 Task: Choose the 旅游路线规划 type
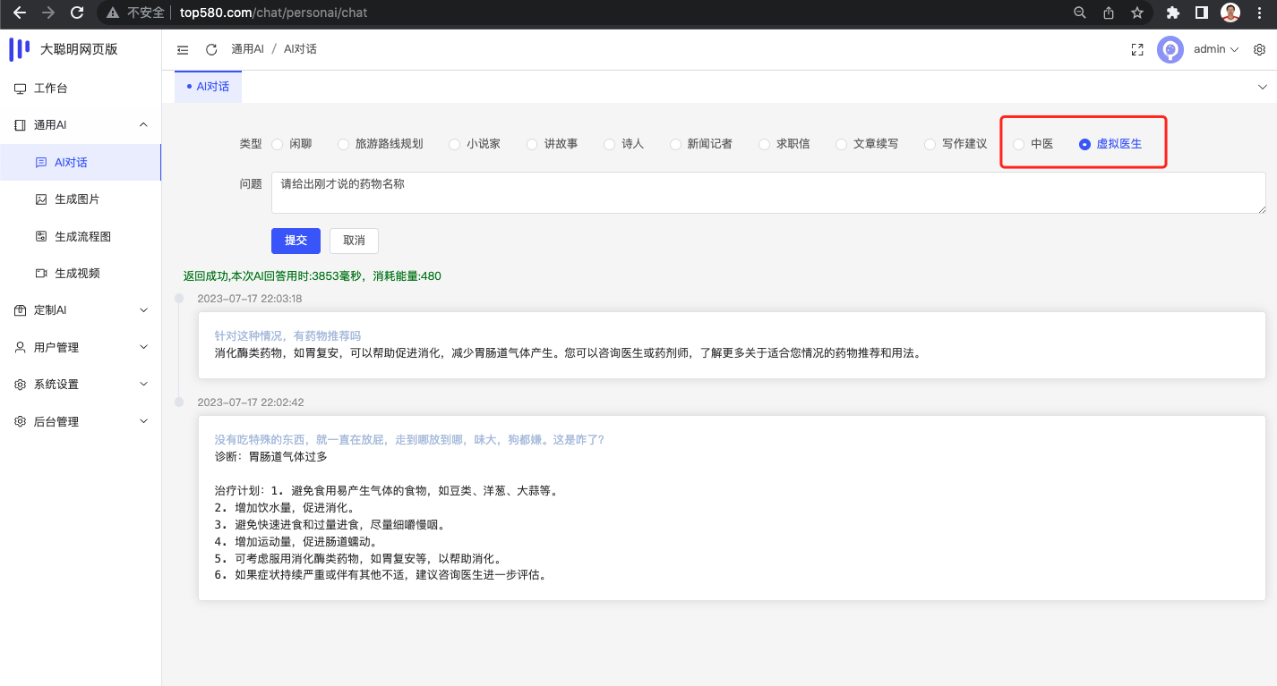point(344,144)
